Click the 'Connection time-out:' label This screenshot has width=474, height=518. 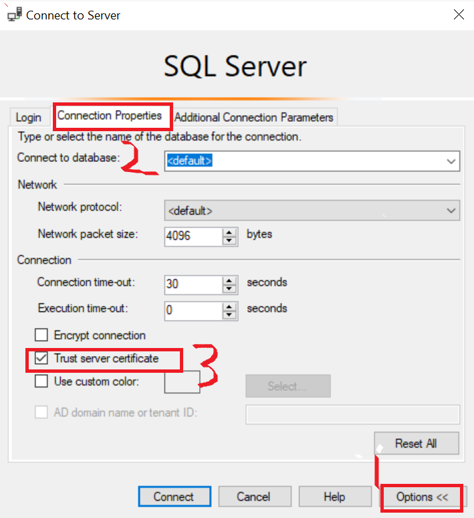click(86, 282)
